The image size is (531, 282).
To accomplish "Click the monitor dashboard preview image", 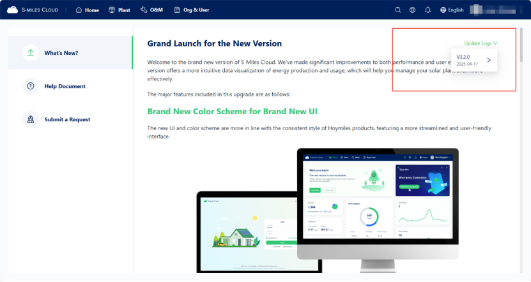I will (378, 210).
